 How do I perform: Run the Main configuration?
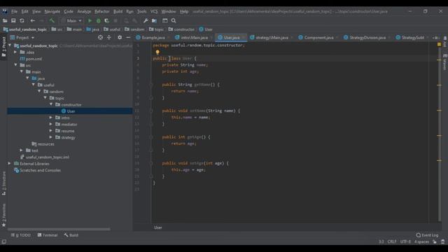coord(90,21)
